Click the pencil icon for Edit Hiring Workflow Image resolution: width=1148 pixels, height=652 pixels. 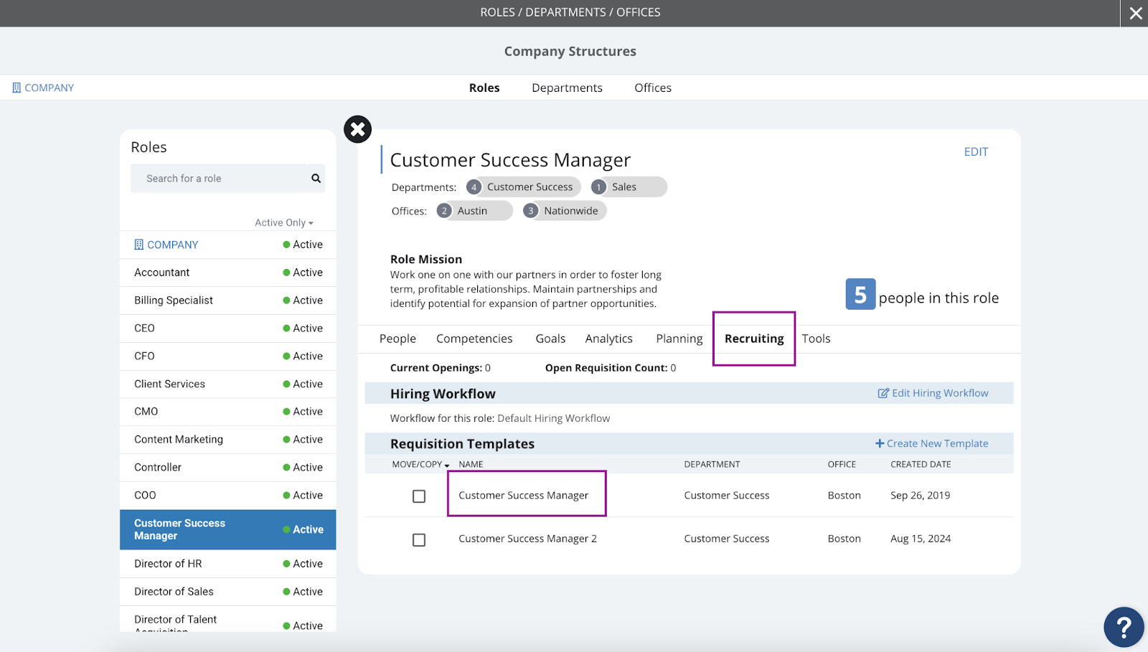(x=883, y=393)
